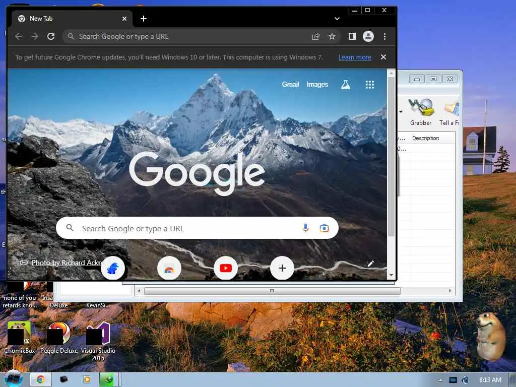
Task: Click the Grabber tool in the back window
Action: click(421, 112)
